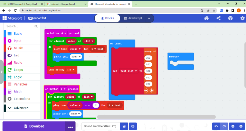This screenshot has width=246, height=131.
Task: Open multiply operator dropdown in math block
Action: tap(87, 106)
